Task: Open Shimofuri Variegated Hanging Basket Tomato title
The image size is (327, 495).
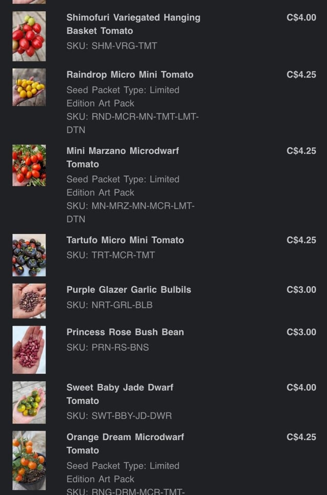Action: point(133,24)
